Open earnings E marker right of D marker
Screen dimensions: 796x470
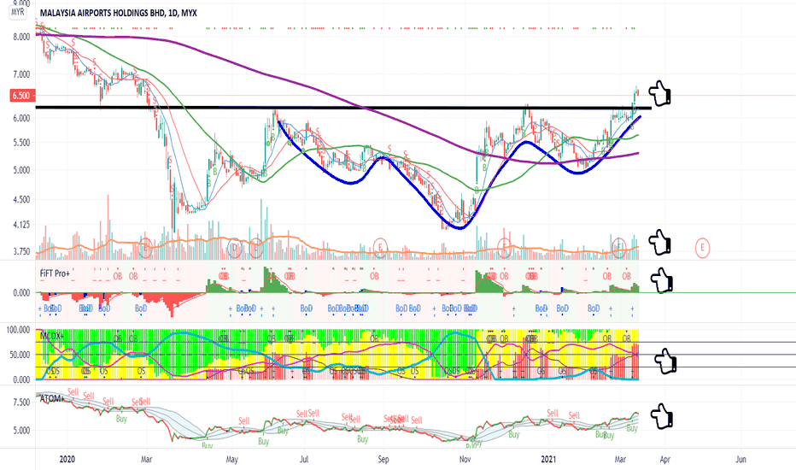coord(256,248)
